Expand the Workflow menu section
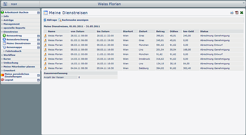This screenshot has height=135, width=246. click(9, 55)
